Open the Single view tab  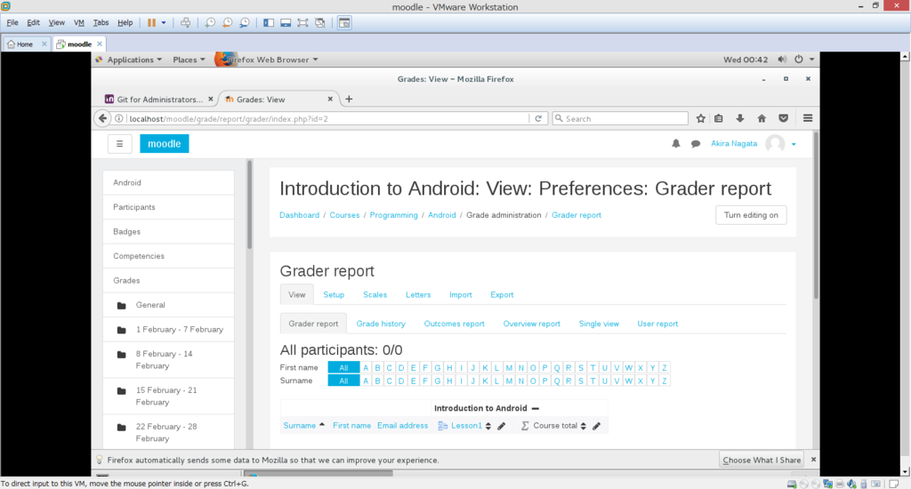[599, 324]
